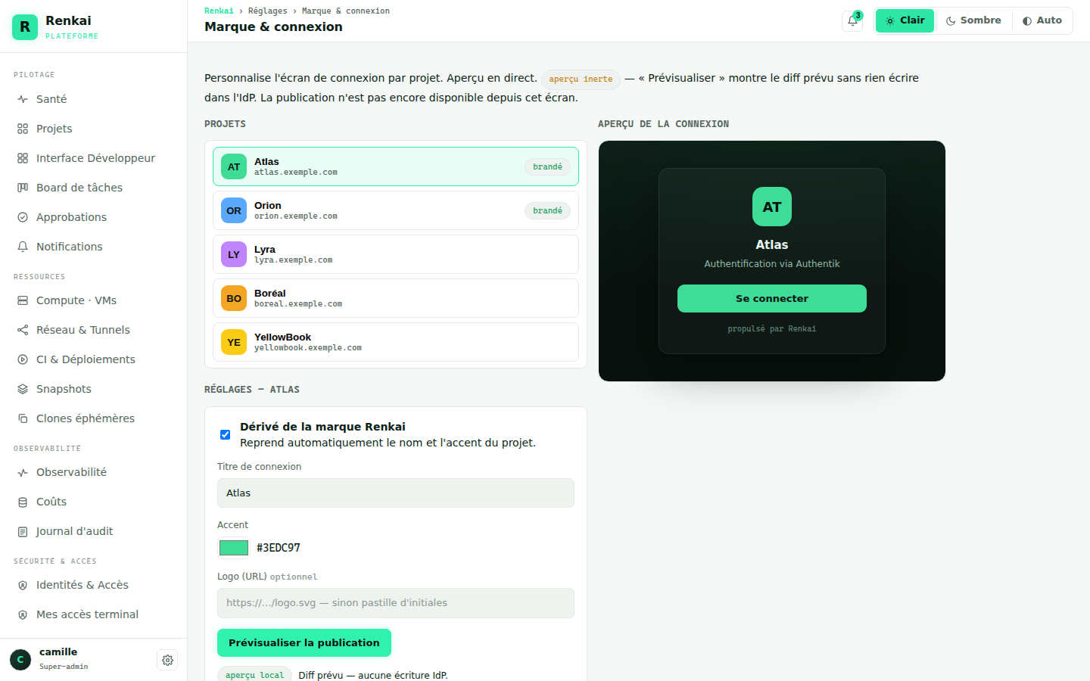The width and height of the screenshot is (1090, 681).
Task: Select orion.exemple.com project
Action: (x=396, y=210)
